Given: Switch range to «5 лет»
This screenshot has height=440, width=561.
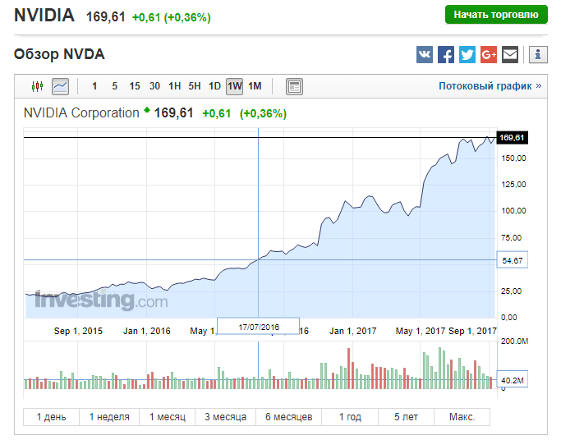Looking at the screenshot, I should point(406,417).
